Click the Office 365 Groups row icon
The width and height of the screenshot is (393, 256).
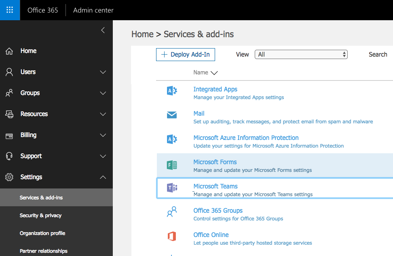pyautogui.click(x=172, y=212)
